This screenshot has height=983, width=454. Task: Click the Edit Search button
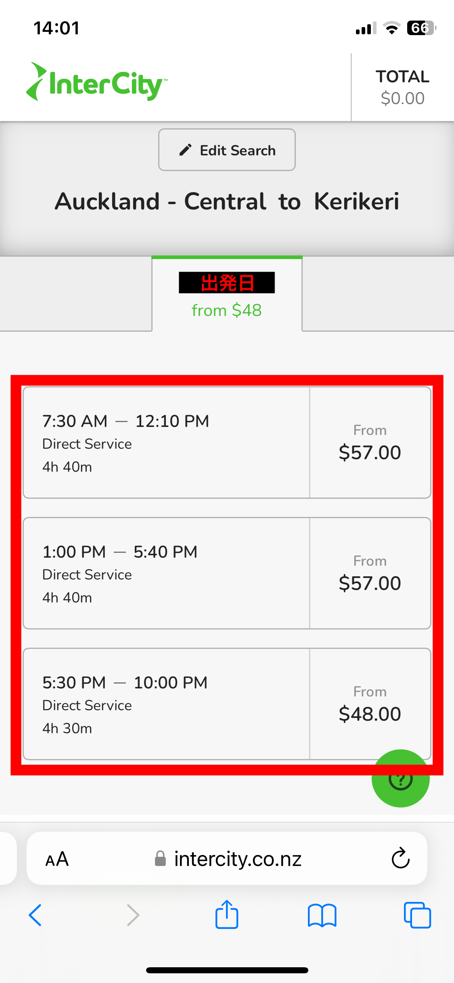(227, 150)
